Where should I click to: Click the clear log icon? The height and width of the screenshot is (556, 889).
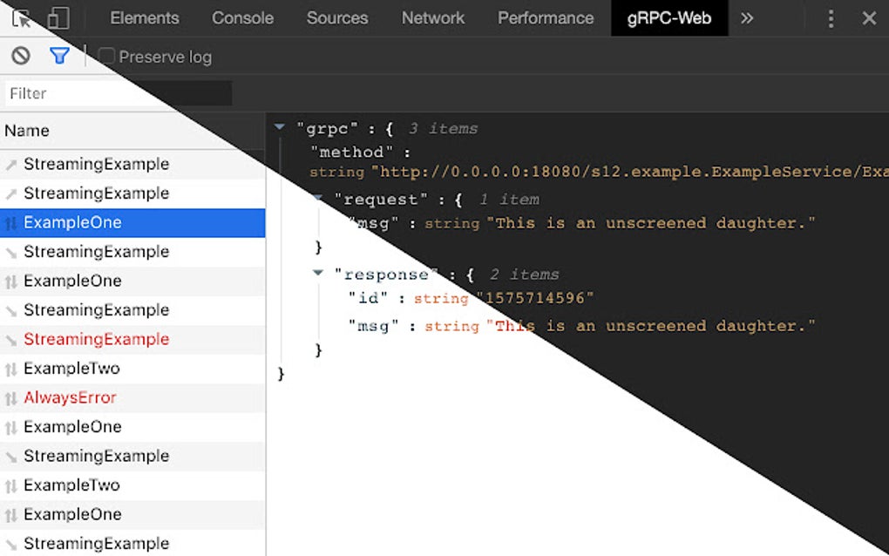tap(19, 56)
